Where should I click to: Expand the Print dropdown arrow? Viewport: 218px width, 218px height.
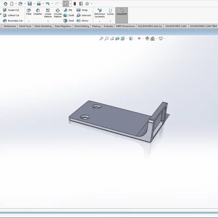pos(43,3)
